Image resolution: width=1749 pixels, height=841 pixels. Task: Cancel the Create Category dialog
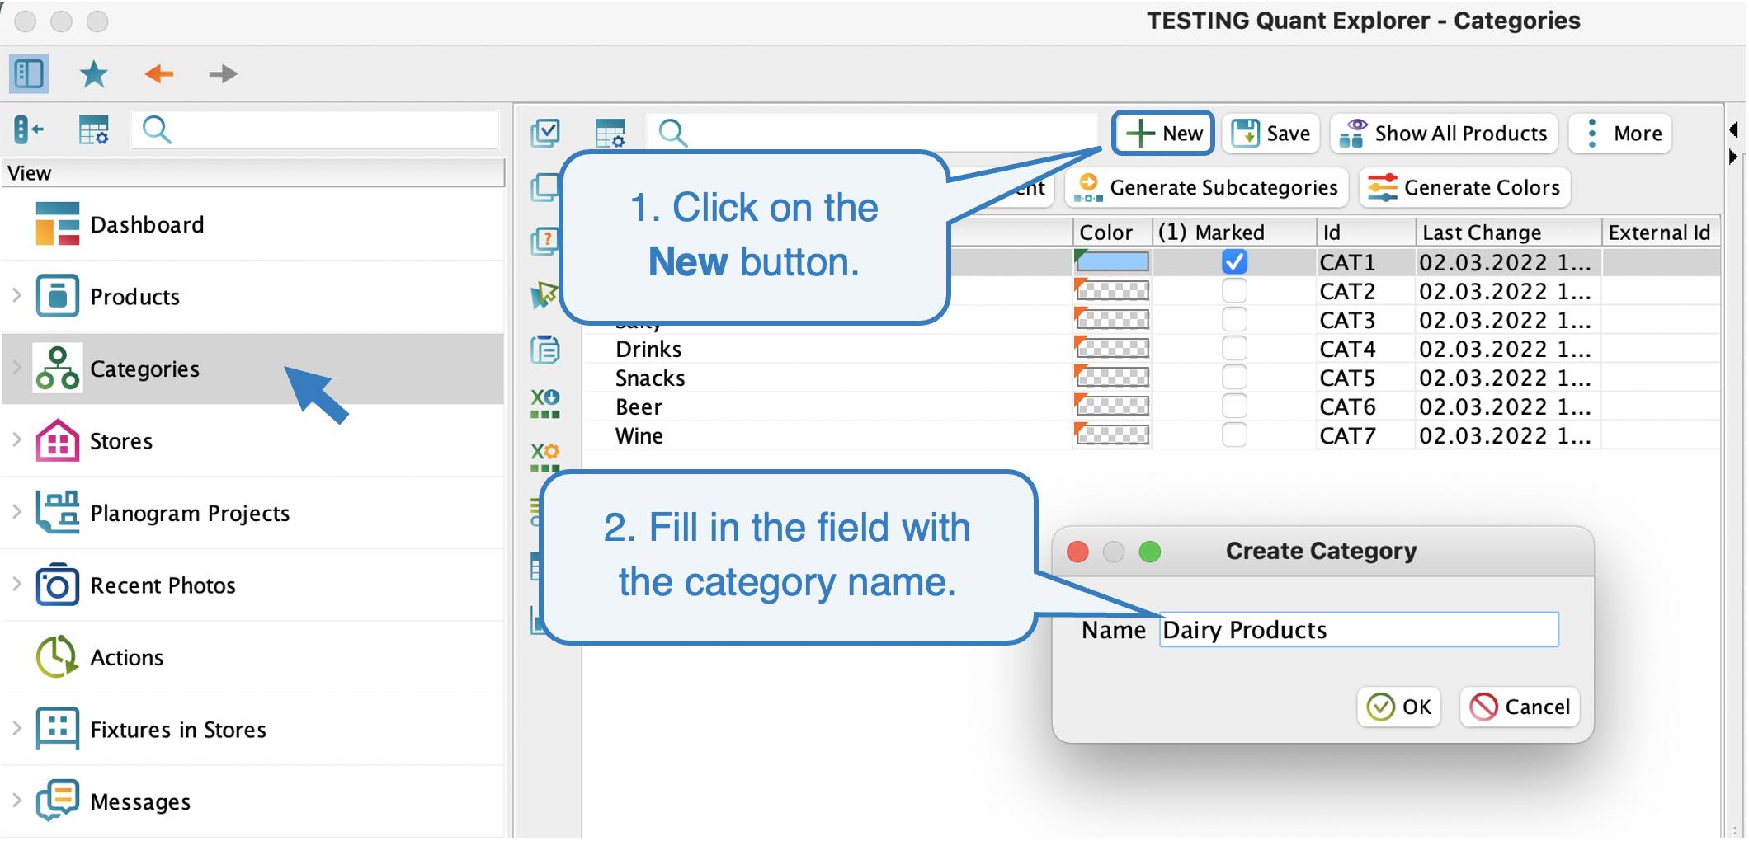1520,707
